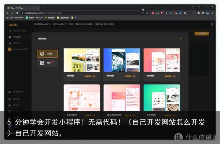
Task: Open the green studio template thumbnail
Action: pos(162,97)
